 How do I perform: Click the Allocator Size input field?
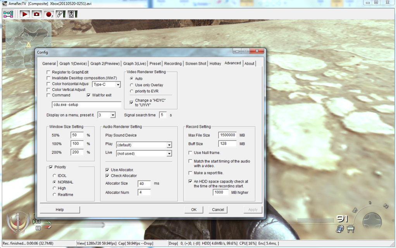[144, 183]
